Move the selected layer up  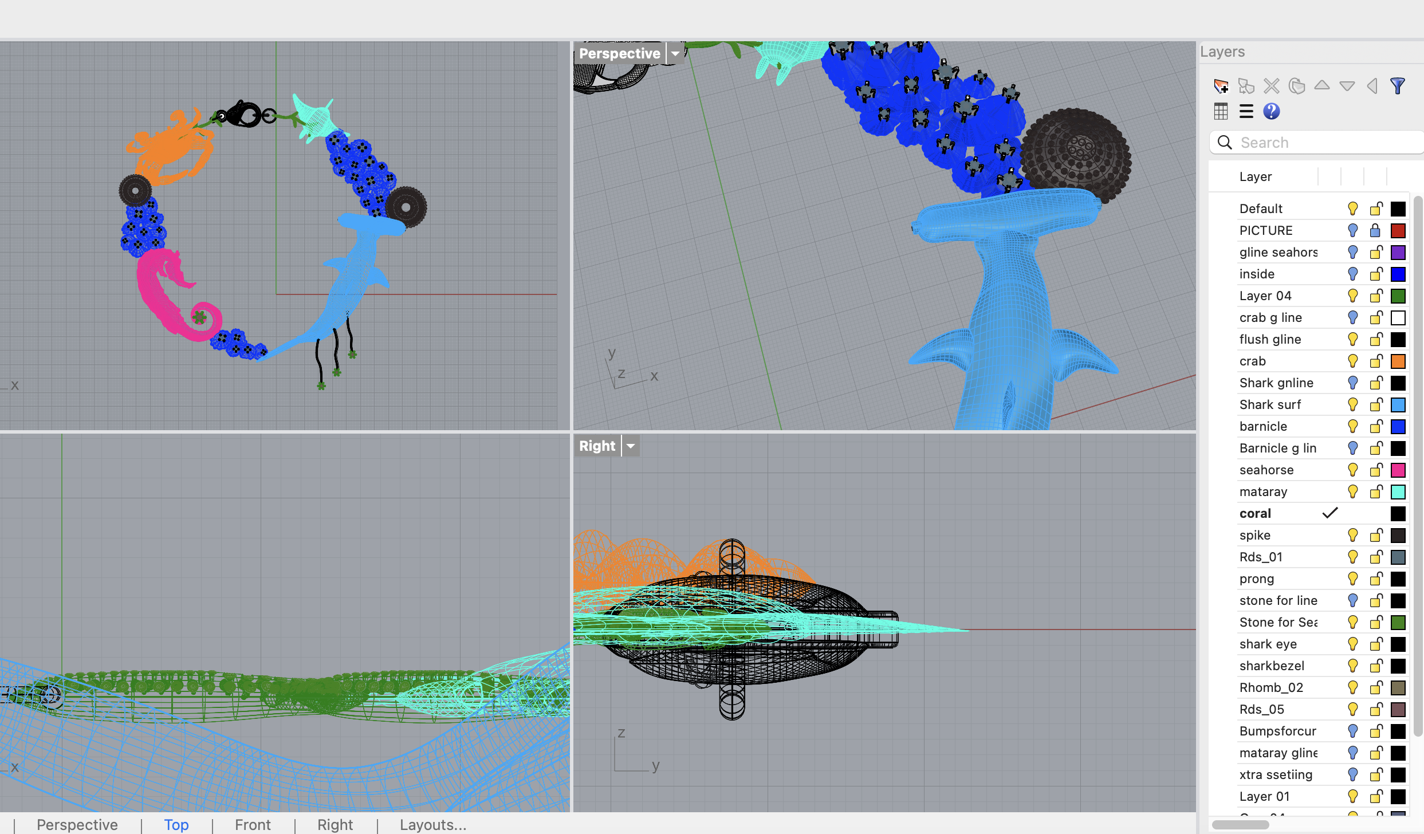(1322, 86)
